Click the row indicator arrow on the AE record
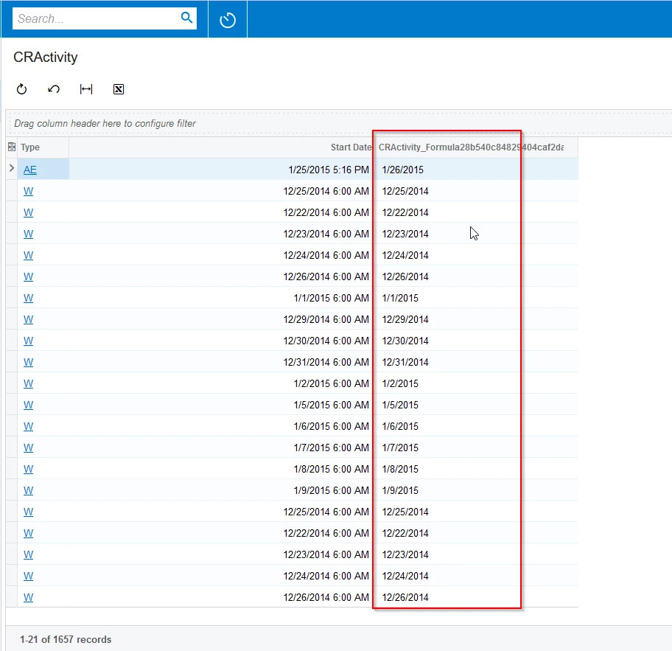Viewport: 672px width, 651px height. (11, 169)
